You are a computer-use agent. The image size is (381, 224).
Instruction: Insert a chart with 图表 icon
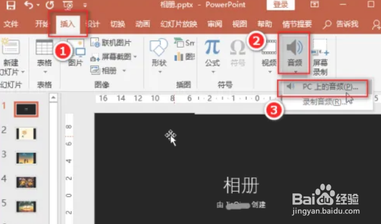click(x=185, y=57)
